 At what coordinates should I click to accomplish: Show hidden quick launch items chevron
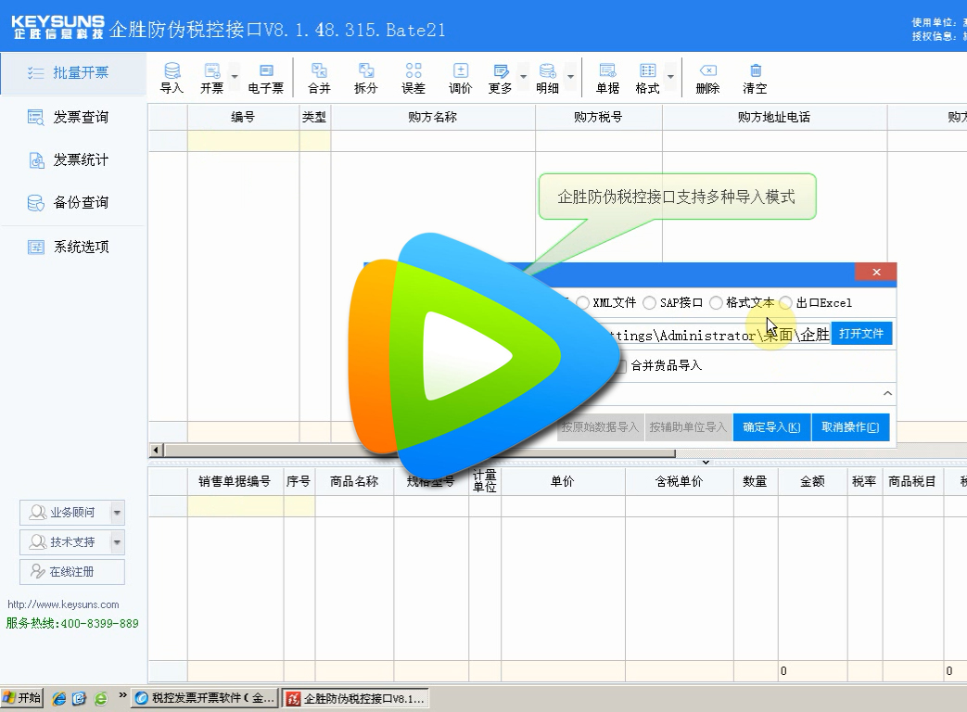coord(122,696)
